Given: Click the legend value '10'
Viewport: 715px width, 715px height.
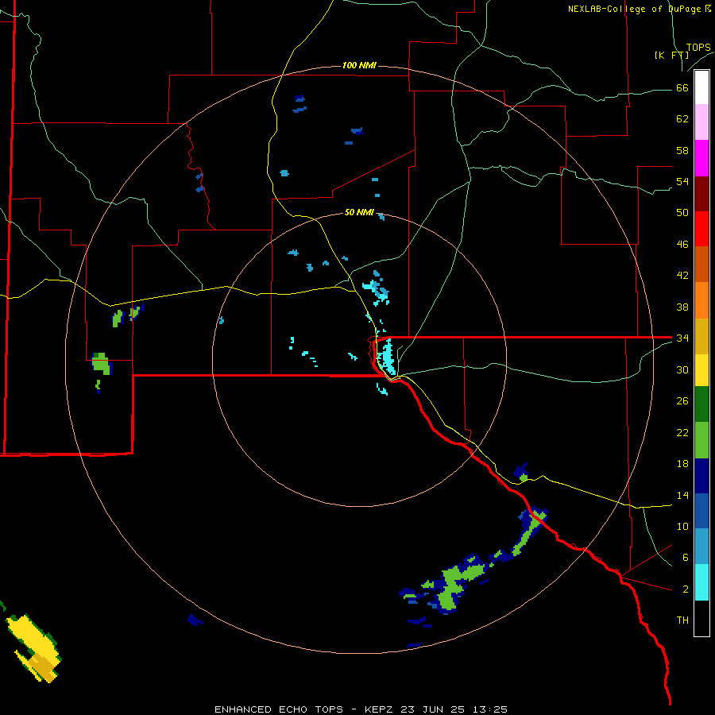Looking at the screenshot, I should click(682, 526).
